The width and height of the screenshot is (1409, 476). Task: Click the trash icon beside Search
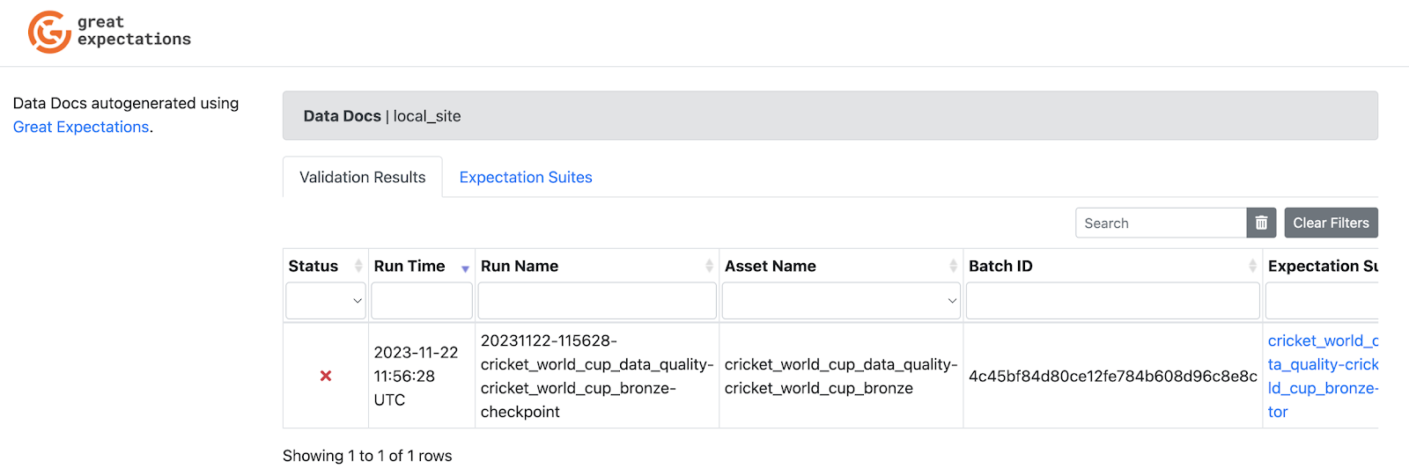pyautogui.click(x=1261, y=223)
